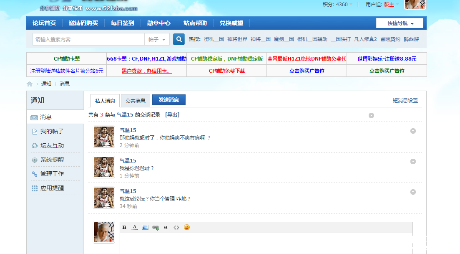The height and width of the screenshot is (254, 460).
Task: Select 应用提醒 in the sidebar
Action: click(55, 188)
